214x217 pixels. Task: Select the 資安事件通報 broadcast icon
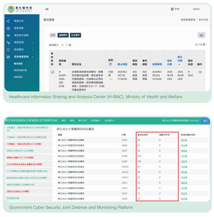[8, 36]
